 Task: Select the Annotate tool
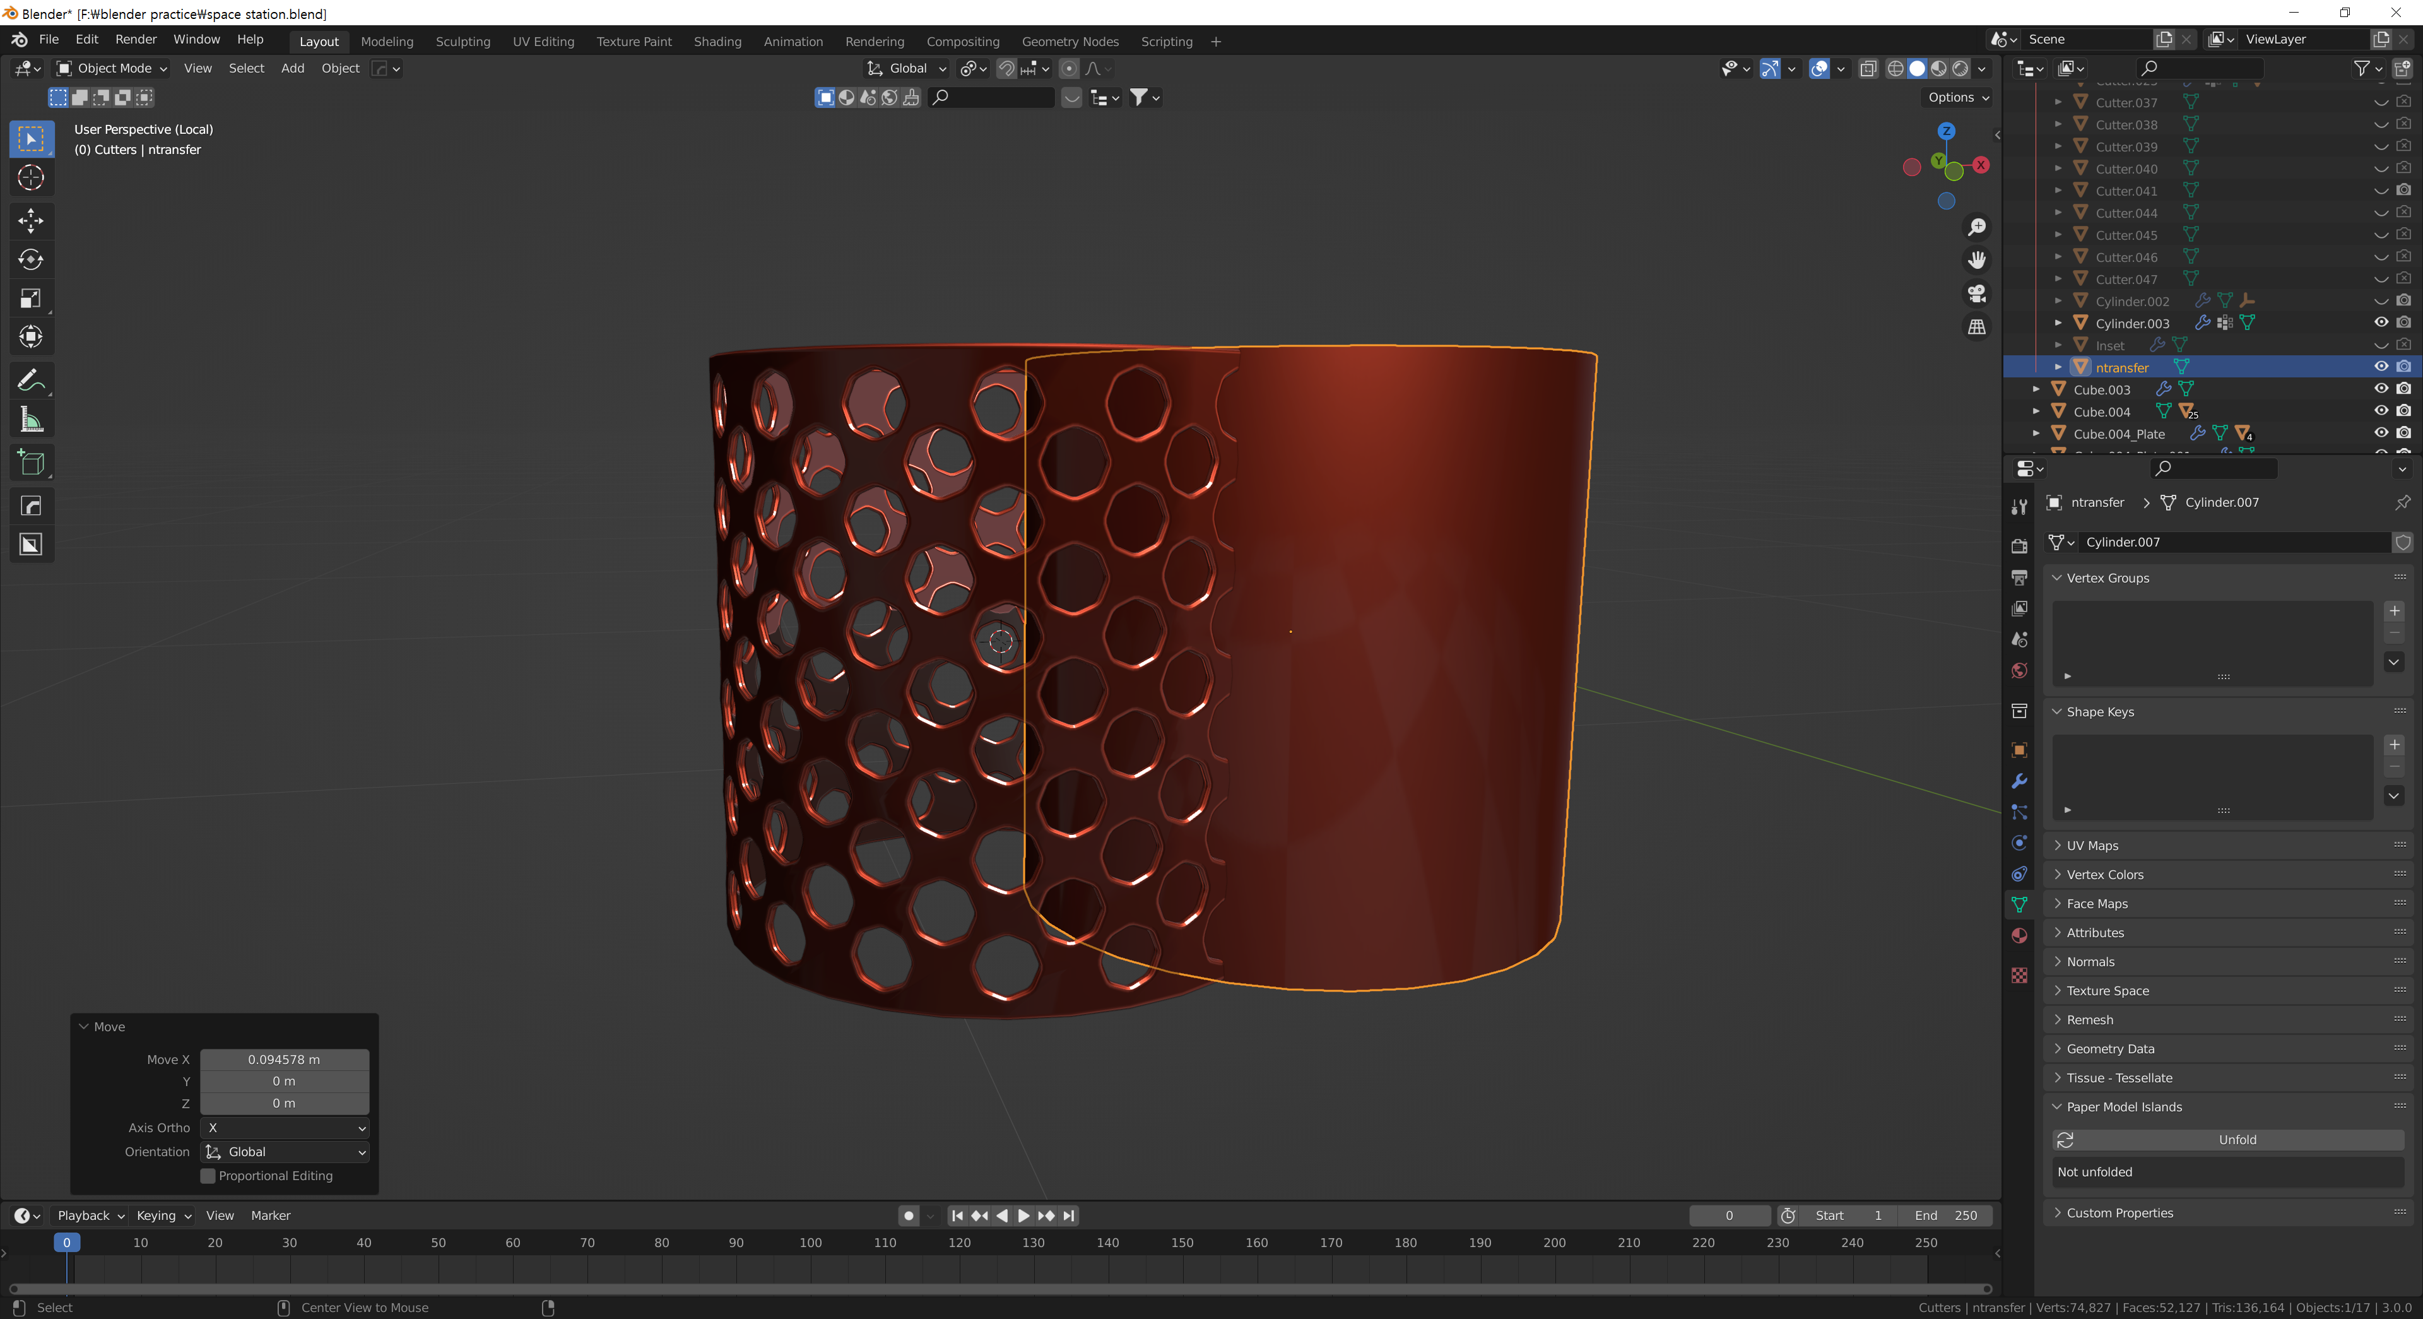pyautogui.click(x=31, y=380)
